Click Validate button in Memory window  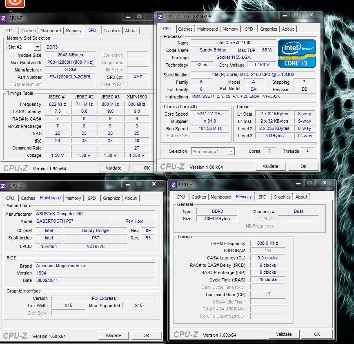coord(284,334)
